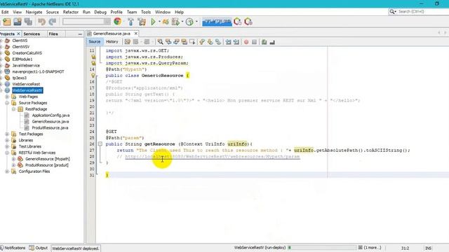Click the Comment editor icon
The image size is (449, 252).
(x=264, y=42)
